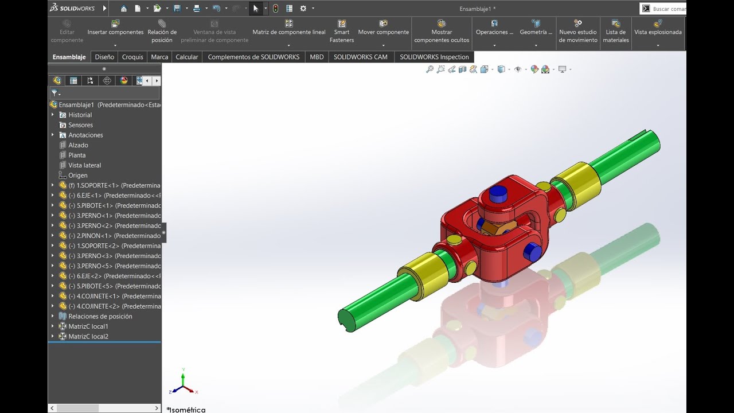Image resolution: width=734 pixels, height=413 pixels.
Task: Save the assembly using the floppy icon
Action: click(177, 9)
